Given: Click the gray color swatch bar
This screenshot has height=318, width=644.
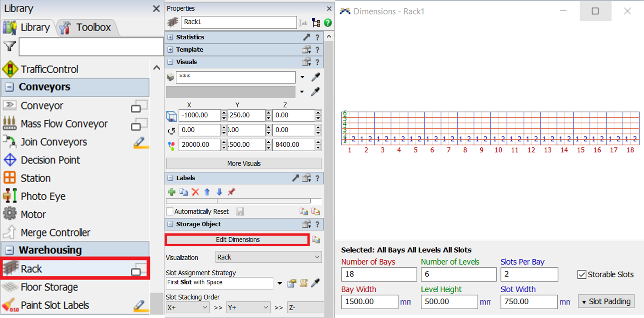Looking at the screenshot, I should click(231, 92).
